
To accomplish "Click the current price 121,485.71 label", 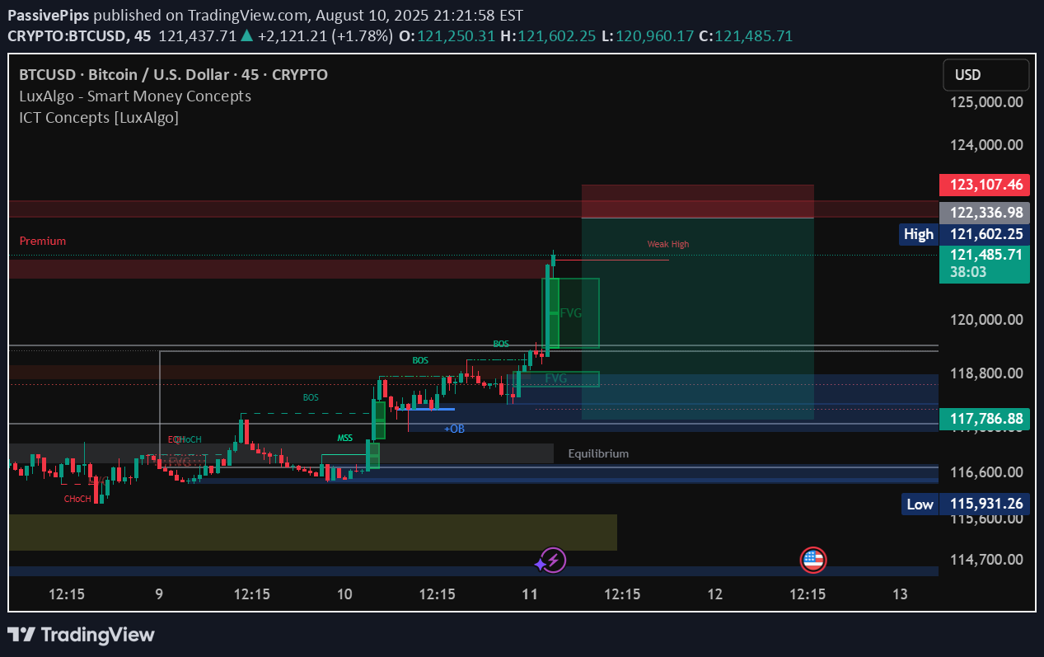I will 984,255.
